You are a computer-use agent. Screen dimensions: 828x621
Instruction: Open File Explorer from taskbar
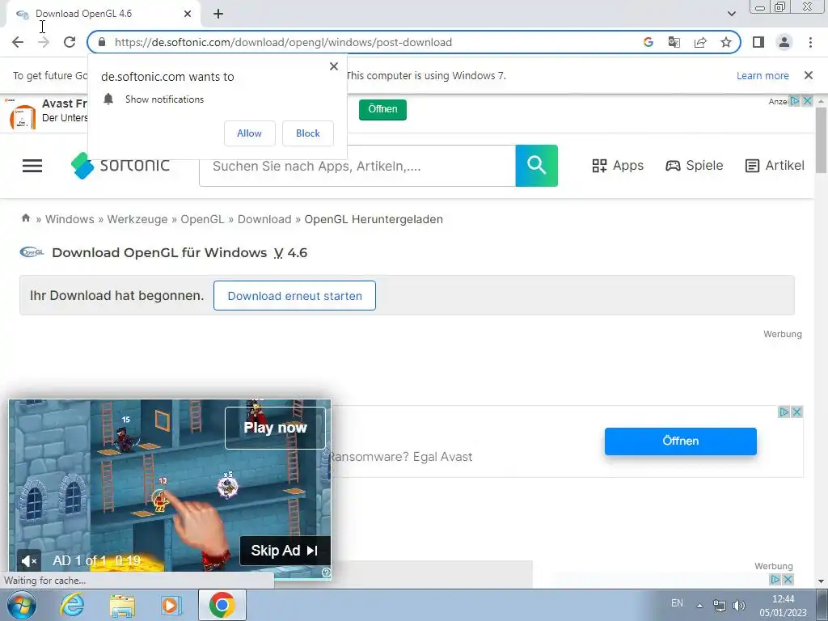(x=122, y=605)
